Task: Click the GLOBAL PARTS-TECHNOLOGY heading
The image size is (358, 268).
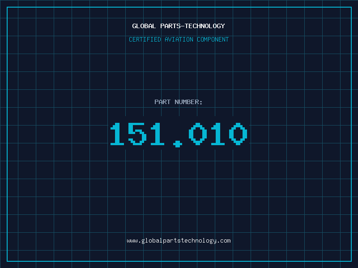Action: (179, 26)
